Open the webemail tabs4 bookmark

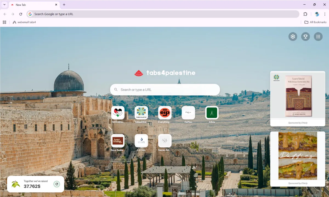coord(24,22)
